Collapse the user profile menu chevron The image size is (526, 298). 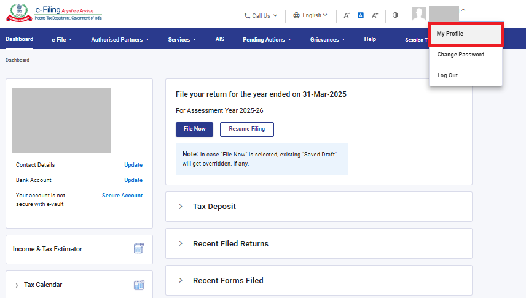coord(463,10)
